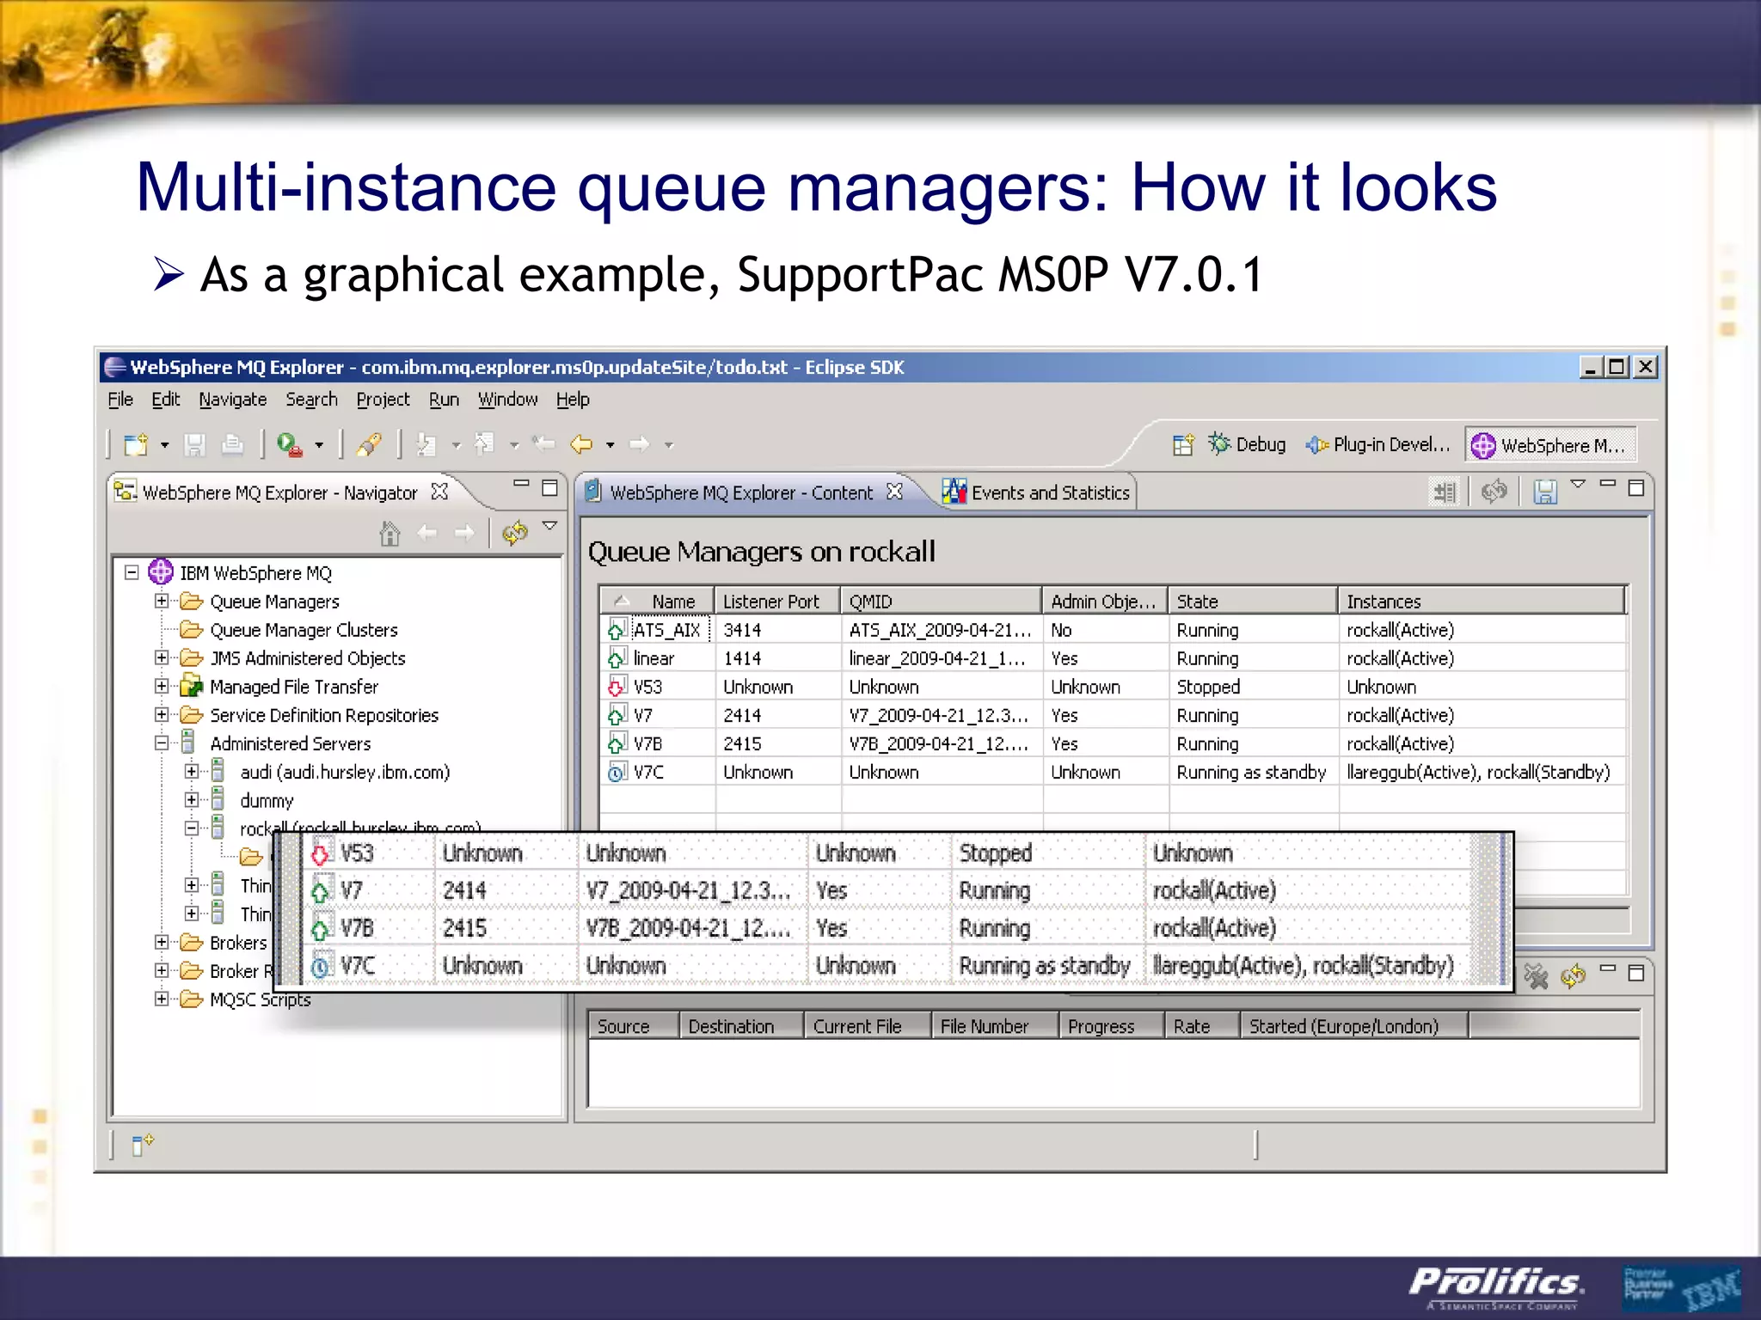Expand the MQSC Scripts node
The image size is (1761, 1320).
point(162,999)
